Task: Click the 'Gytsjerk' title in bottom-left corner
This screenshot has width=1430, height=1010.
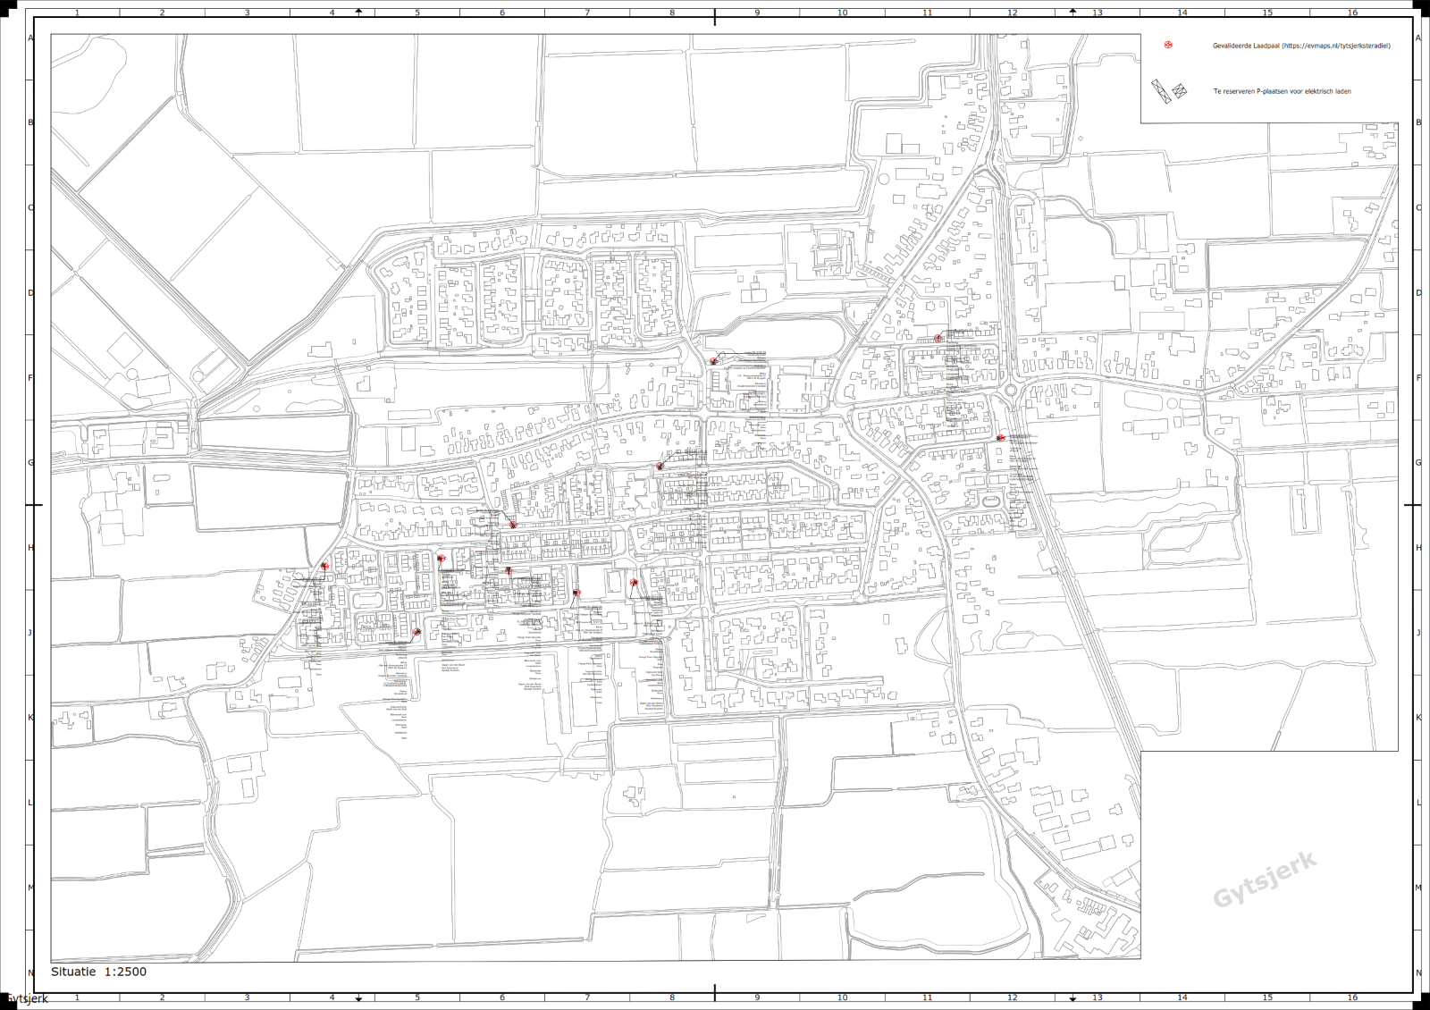Action: (x=25, y=998)
